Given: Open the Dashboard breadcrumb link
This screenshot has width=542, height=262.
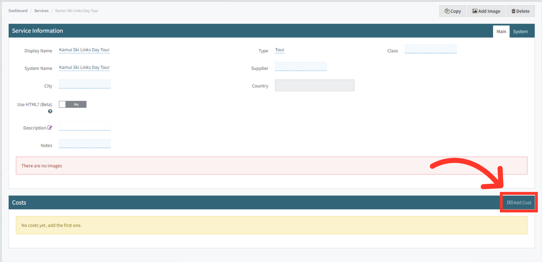Looking at the screenshot, I should [x=18, y=11].
